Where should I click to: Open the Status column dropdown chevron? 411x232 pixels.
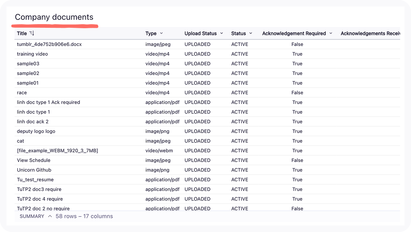[x=251, y=33]
